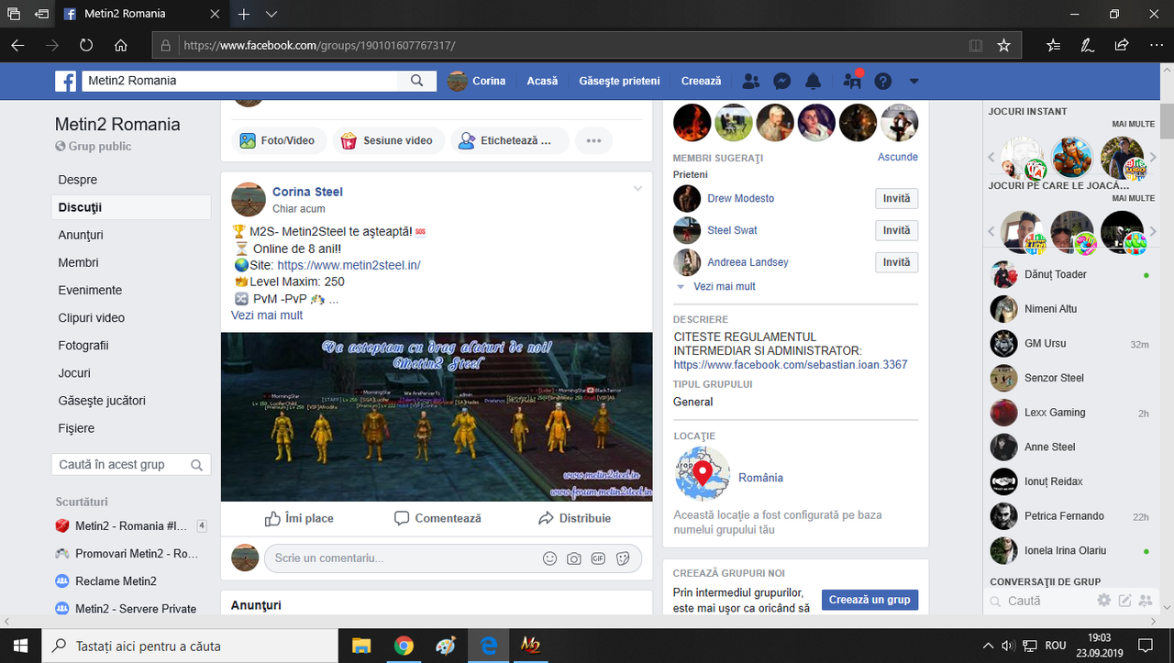Click the Facebook logo icon
Screen dimensions: 1174x663
(x=65, y=82)
